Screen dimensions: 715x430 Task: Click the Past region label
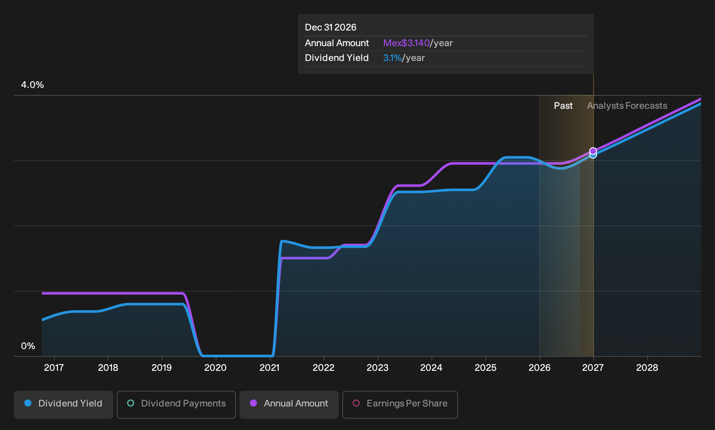click(563, 106)
